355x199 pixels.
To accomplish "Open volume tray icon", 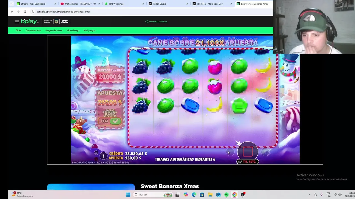I will point(340,195).
